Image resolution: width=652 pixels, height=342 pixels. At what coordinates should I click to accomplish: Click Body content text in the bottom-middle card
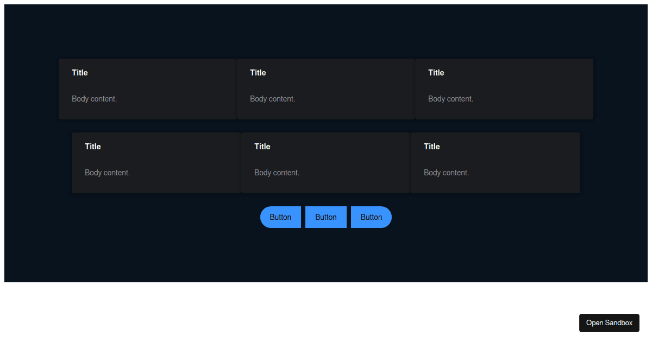coord(277,172)
